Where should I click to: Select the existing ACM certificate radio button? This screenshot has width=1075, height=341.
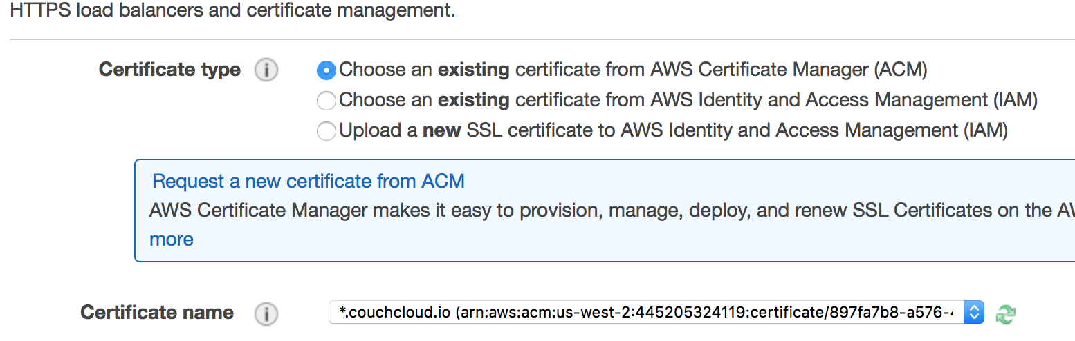tap(327, 70)
